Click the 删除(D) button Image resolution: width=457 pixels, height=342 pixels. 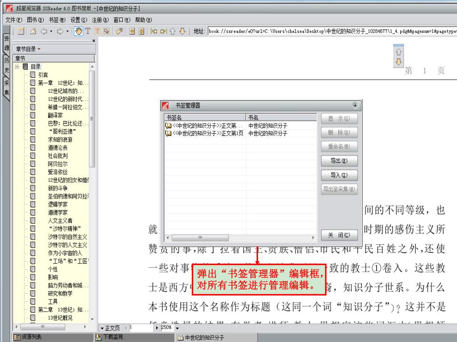339,132
